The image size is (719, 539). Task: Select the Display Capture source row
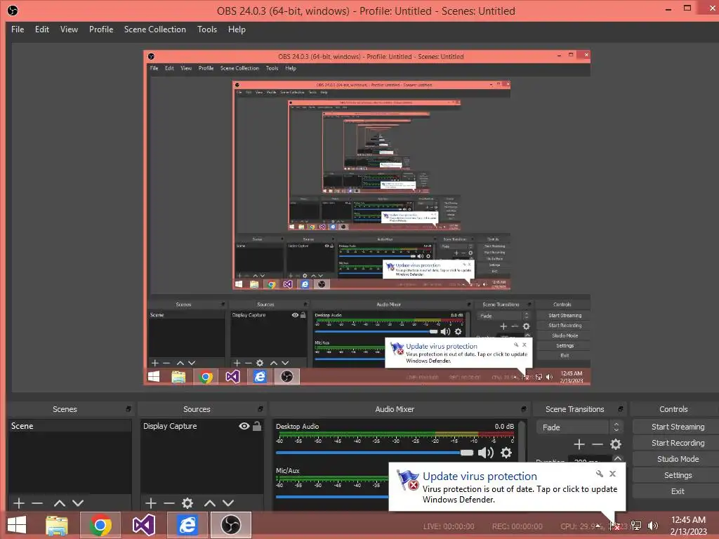coord(202,426)
